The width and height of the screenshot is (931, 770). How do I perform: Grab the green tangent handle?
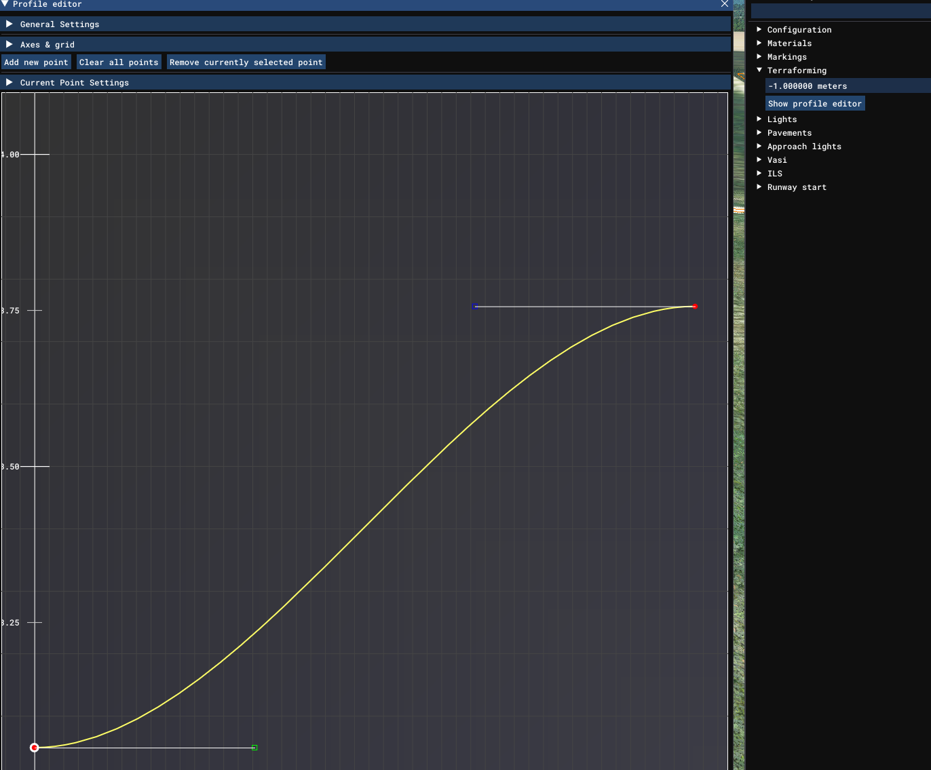[x=254, y=748]
